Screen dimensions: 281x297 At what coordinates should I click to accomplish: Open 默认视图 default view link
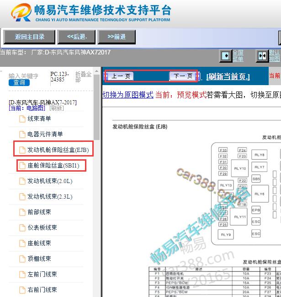274,56
